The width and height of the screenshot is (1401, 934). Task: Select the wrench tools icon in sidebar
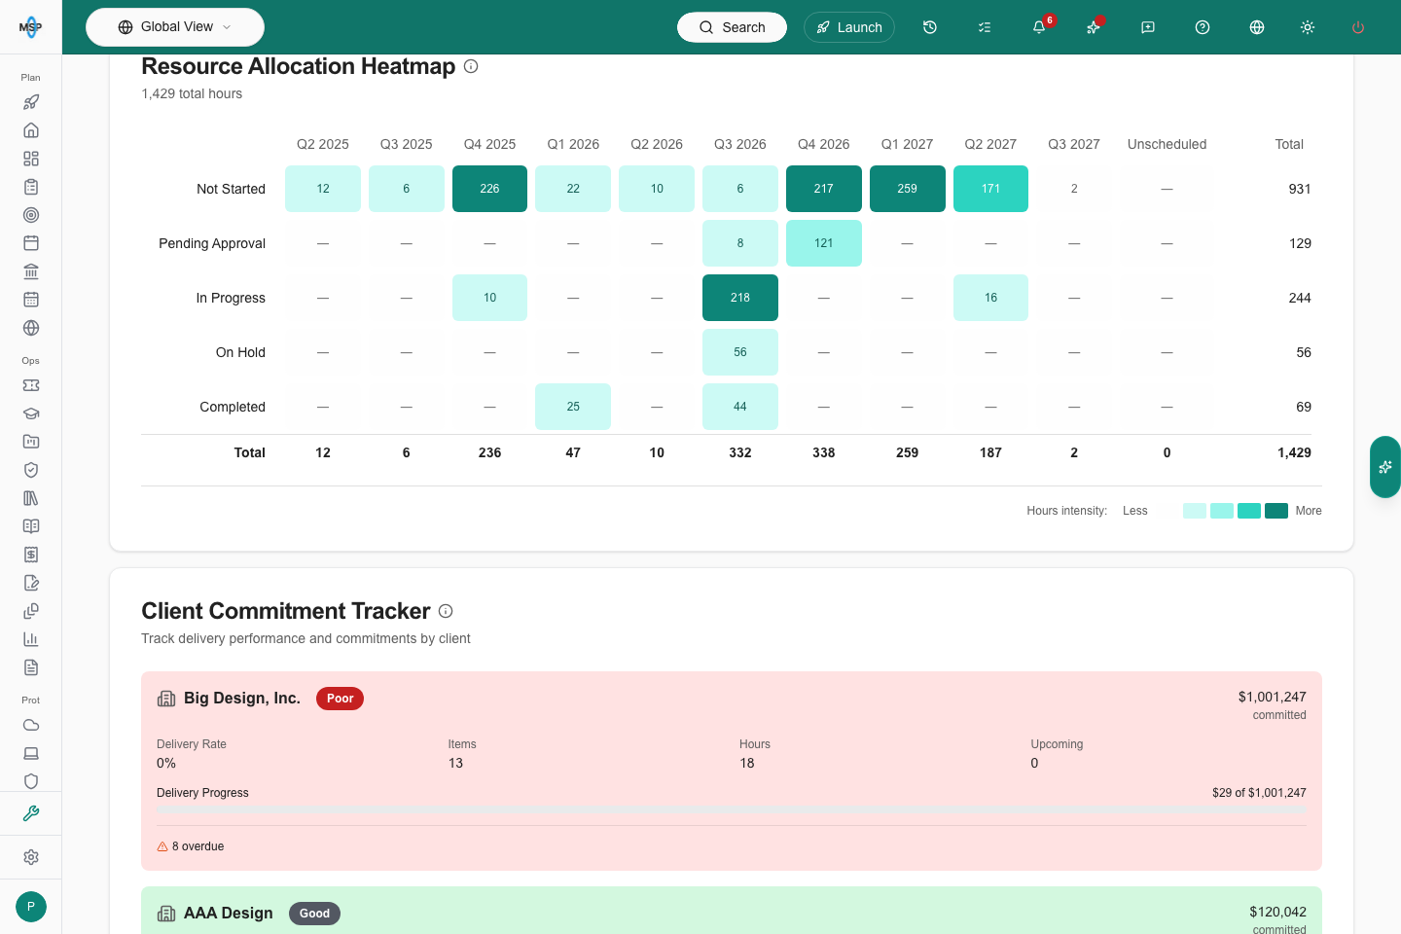pyautogui.click(x=31, y=813)
